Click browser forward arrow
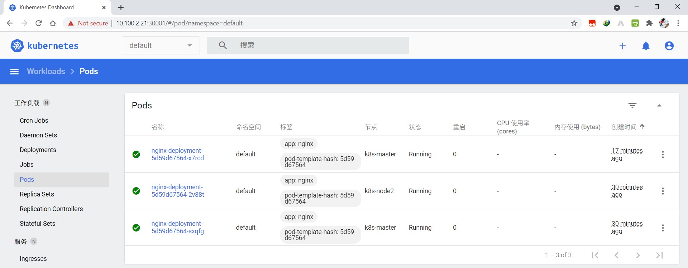Screen dimensions: 688x268 coord(24,23)
